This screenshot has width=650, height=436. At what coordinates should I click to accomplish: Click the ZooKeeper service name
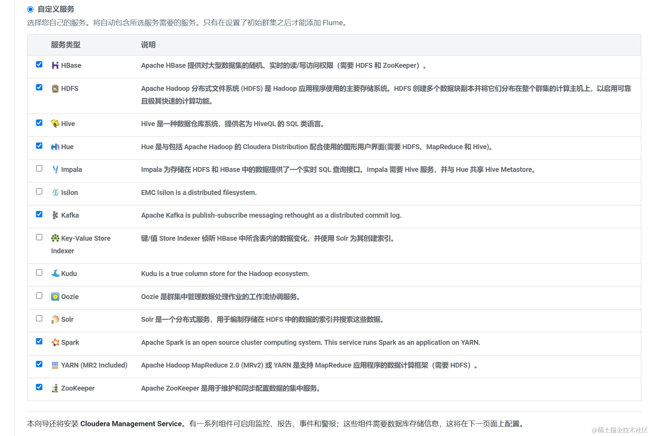coord(78,388)
